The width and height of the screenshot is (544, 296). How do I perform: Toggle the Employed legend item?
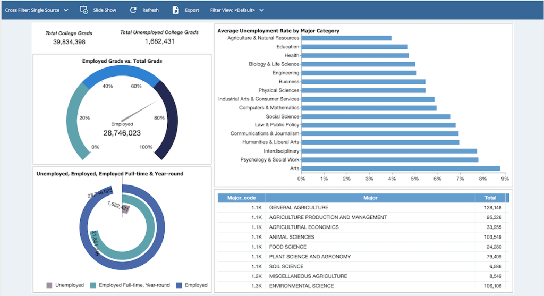pyautogui.click(x=180, y=285)
